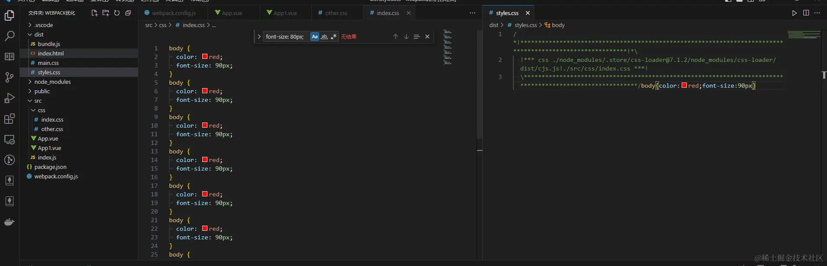Screen dimensions: 827x266
Task: Click the red color swatch in styles.css
Action: click(684, 85)
